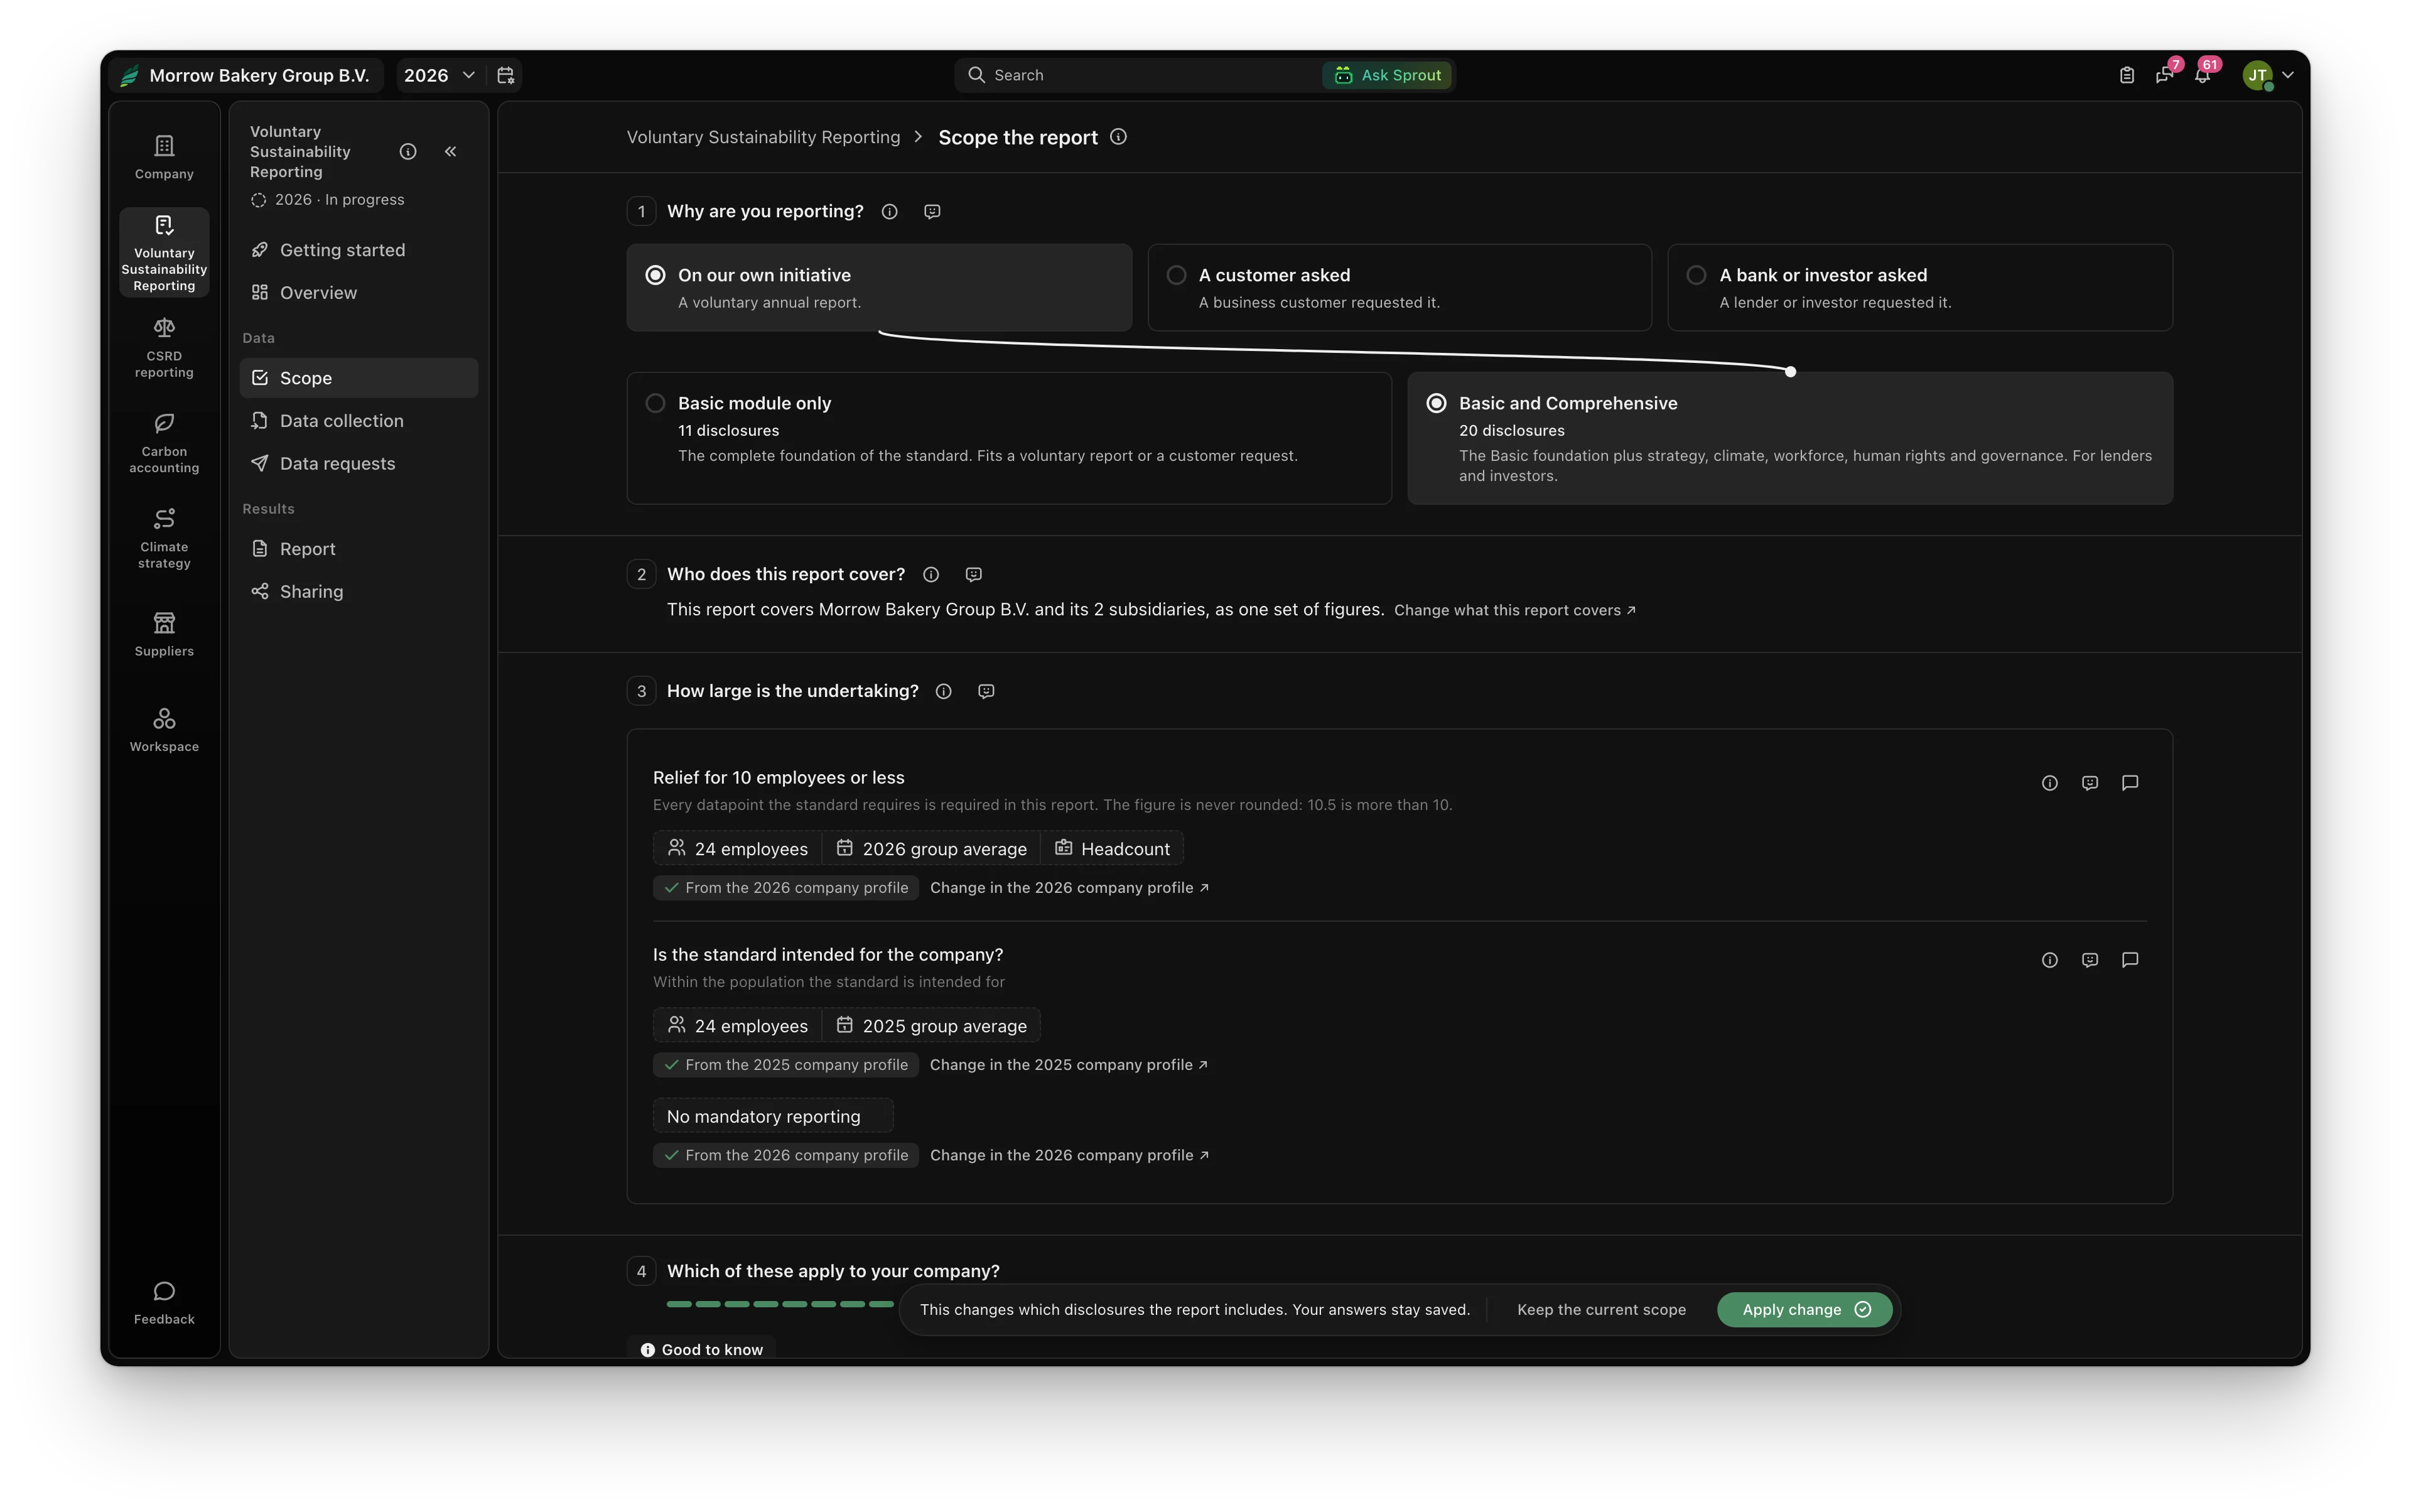
Task: Open the Company section in sidebar
Action: pyautogui.click(x=164, y=157)
